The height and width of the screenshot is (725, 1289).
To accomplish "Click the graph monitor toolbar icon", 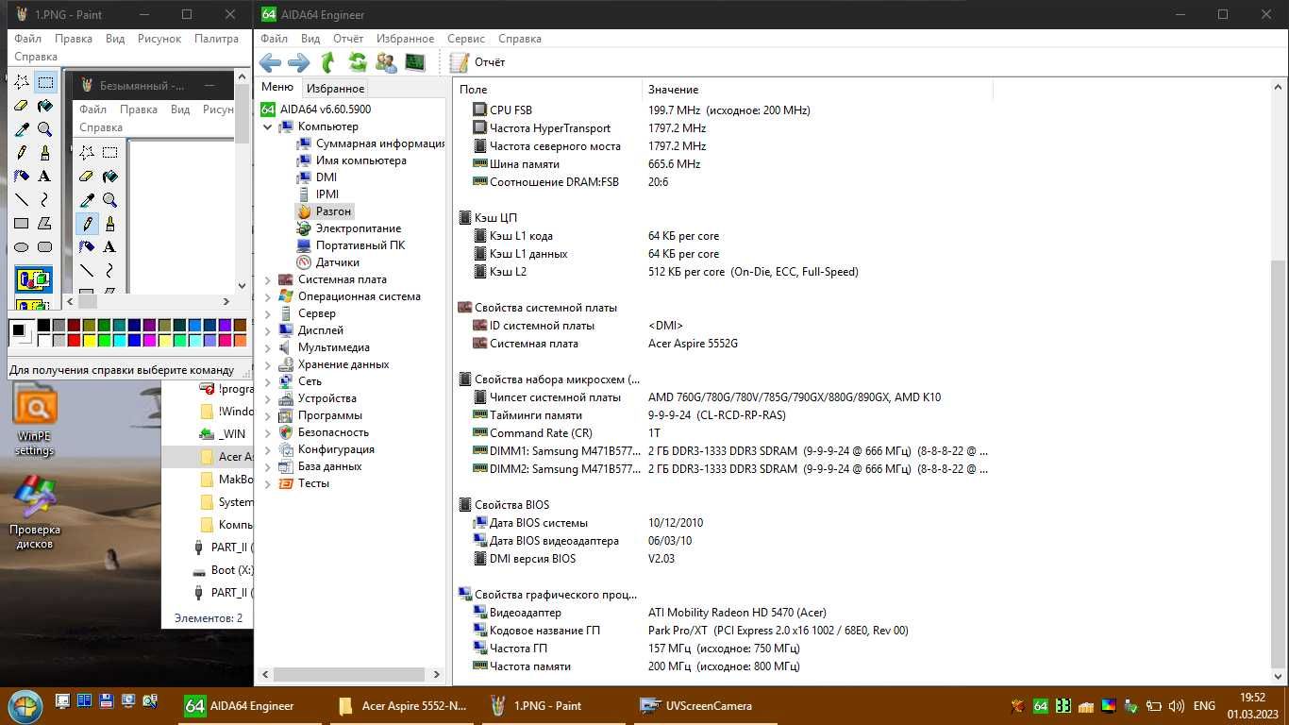I will pyautogui.click(x=415, y=62).
